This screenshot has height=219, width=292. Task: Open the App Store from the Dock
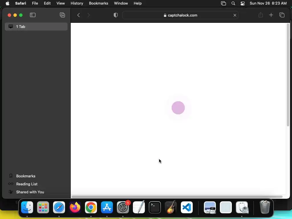(x=107, y=207)
